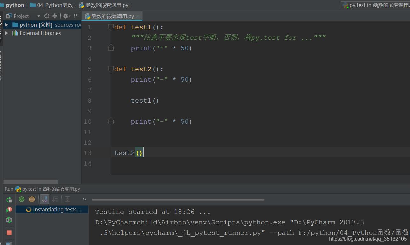The image size is (410, 245).
Task: Close the 函数的嵌套调用.py tab
Action: 138,17
